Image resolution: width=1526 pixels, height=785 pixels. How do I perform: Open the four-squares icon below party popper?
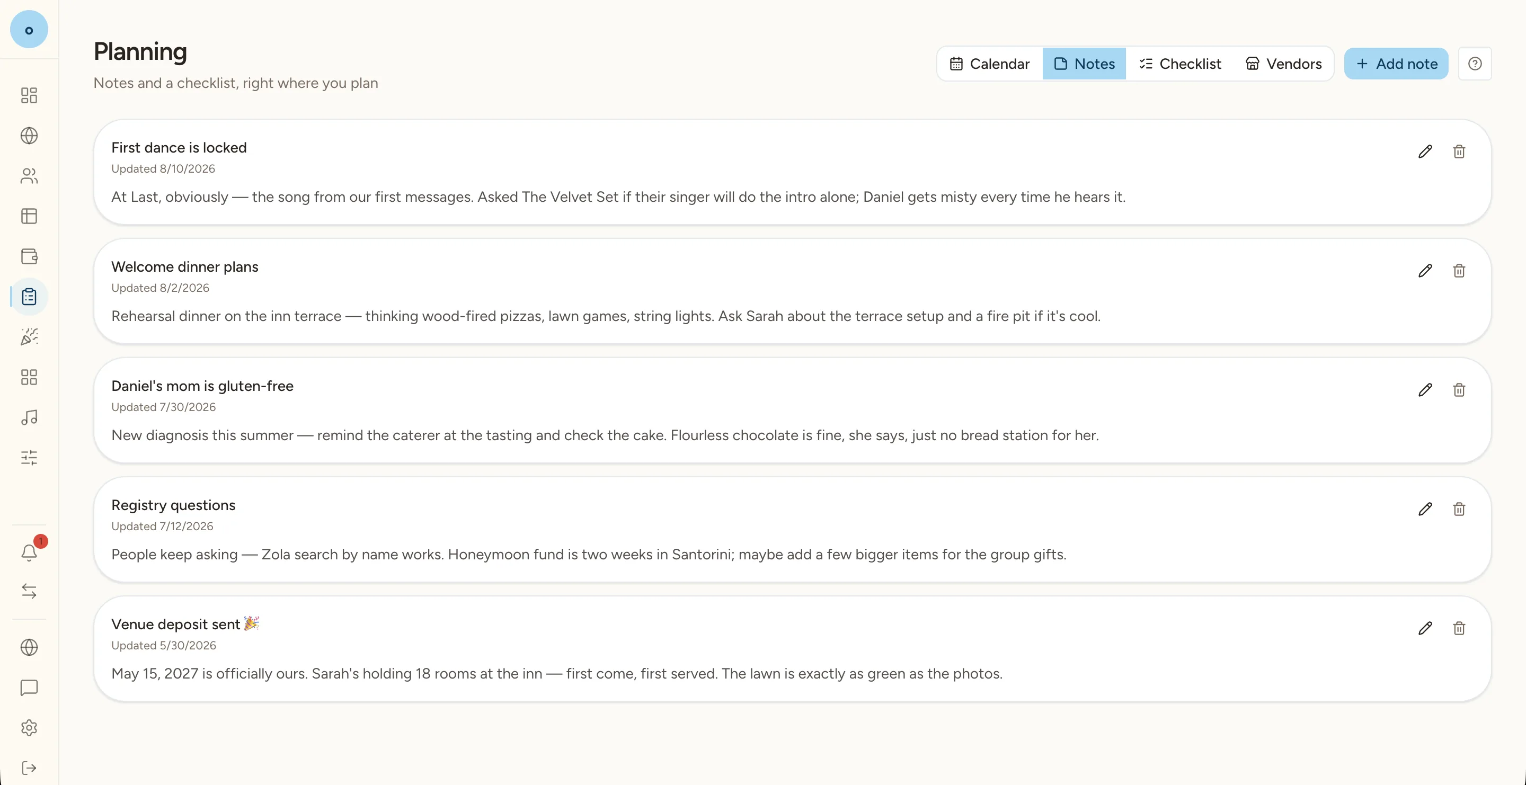coord(29,377)
